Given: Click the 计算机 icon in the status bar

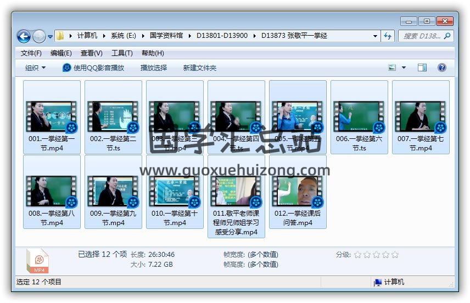Looking at the screenshot, I should click(x=378, y=282).
